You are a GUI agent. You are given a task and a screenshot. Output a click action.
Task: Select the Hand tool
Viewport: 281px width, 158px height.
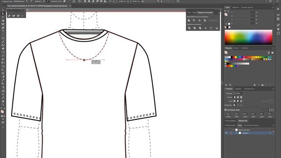[x=3, y=101]
